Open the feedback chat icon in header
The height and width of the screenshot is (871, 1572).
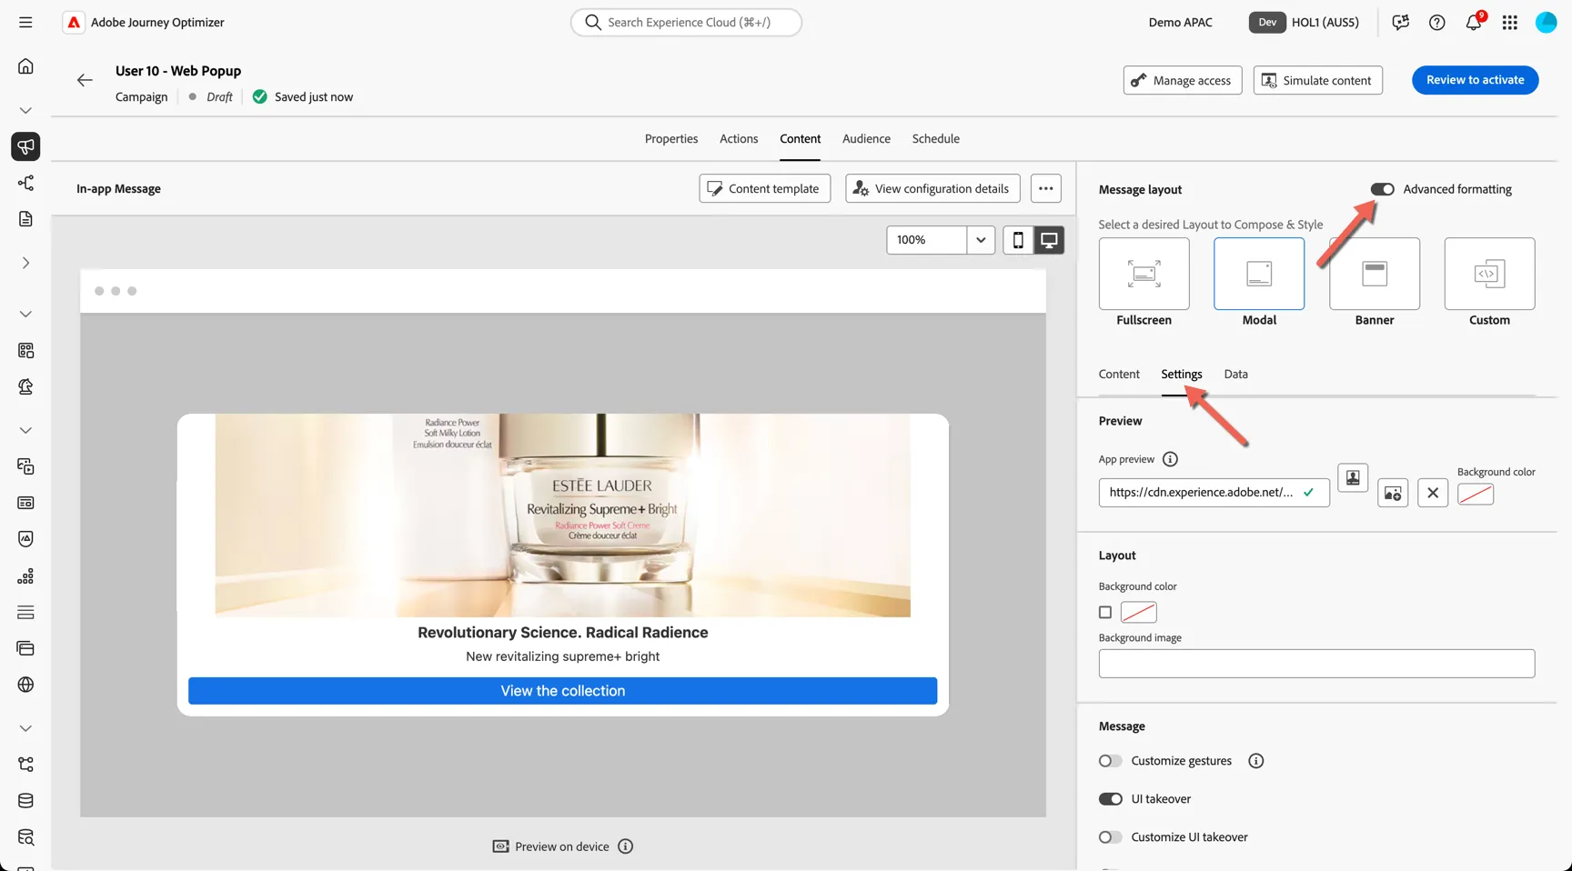pos(1400,22)
